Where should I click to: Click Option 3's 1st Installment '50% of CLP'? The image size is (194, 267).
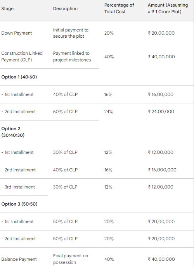[65, 222]
